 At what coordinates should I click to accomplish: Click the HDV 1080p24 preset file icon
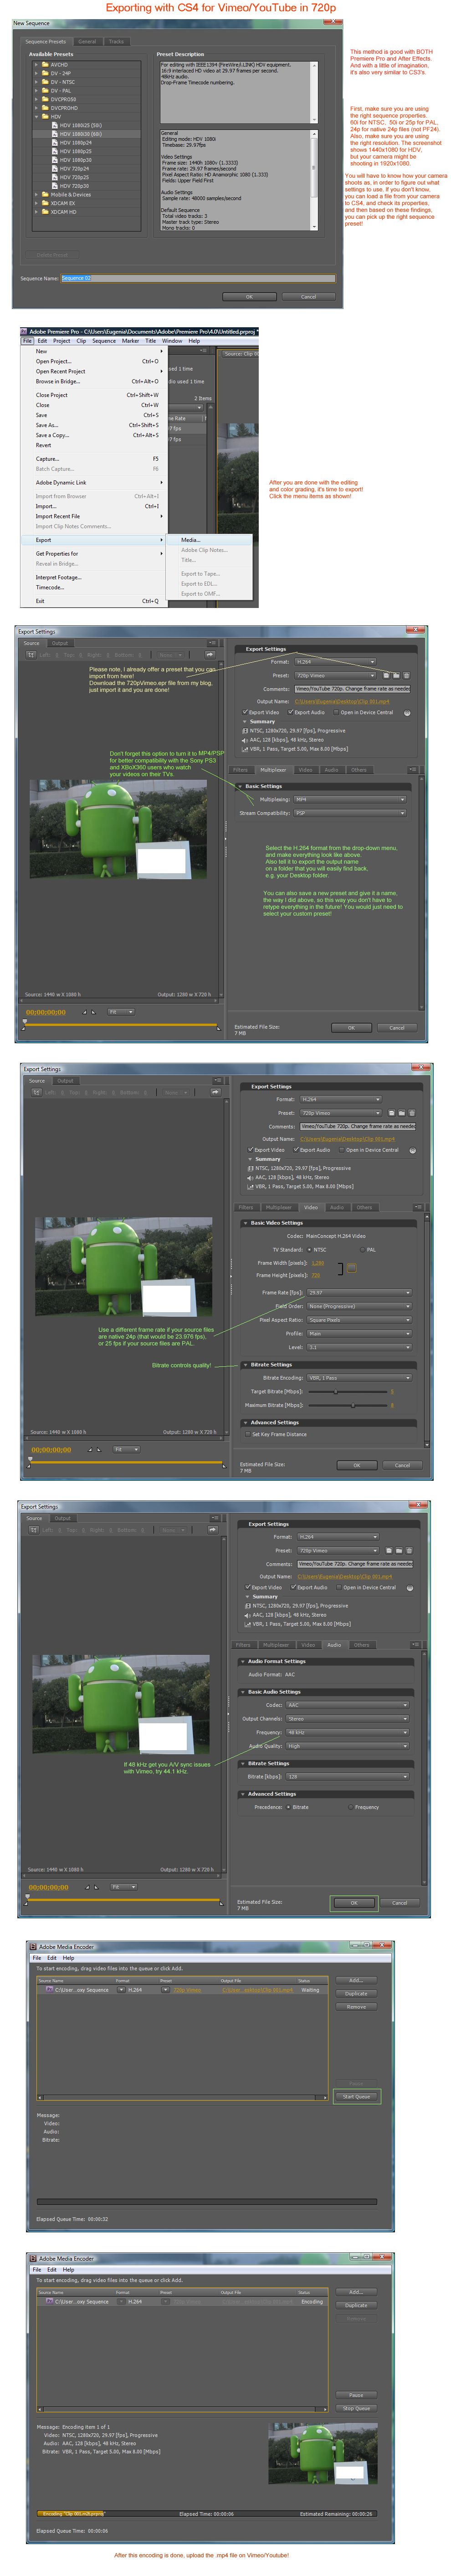coord(54,143)
